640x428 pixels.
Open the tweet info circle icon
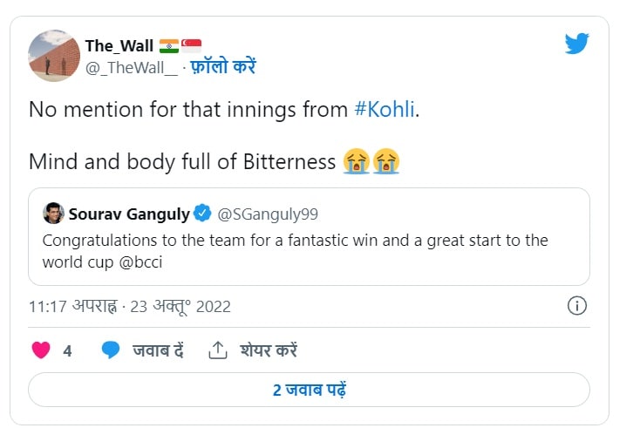(576, 306)
